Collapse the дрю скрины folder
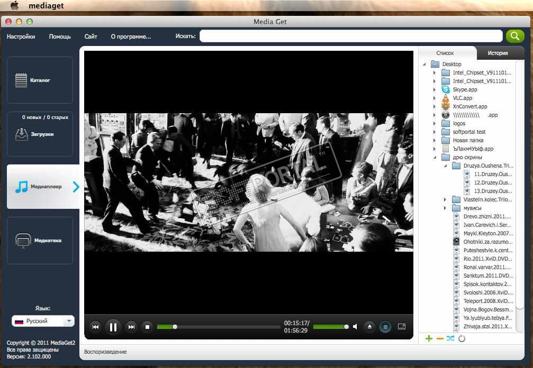Screen dimensions: 533x368 [x=435, y=157]
